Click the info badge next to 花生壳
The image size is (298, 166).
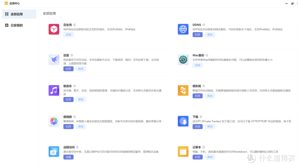74,25
